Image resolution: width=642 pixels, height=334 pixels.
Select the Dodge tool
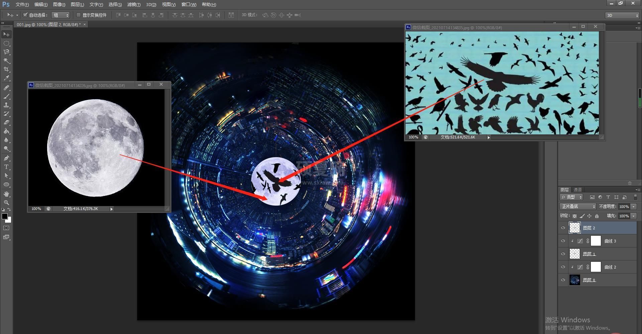[6, 148]
